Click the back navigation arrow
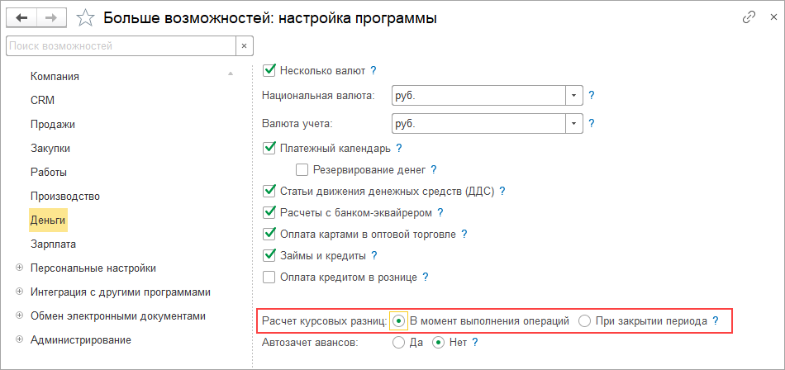 (22, 17)
